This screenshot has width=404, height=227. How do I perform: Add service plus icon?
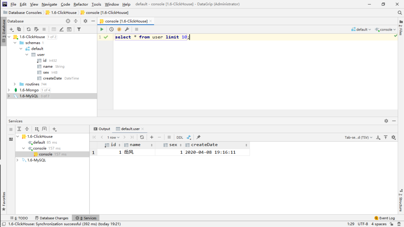tap(54, 129)
